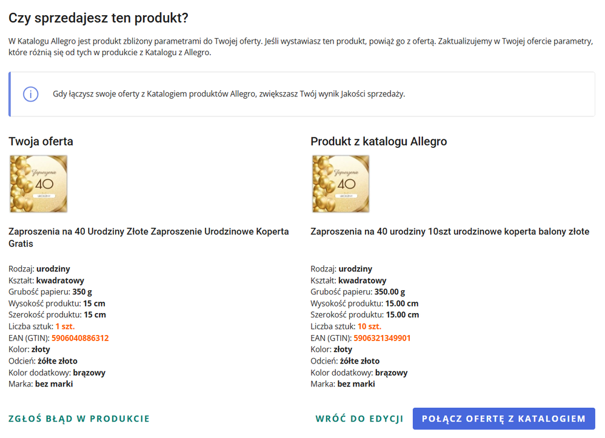Click Marka bez marki in catalog product
This screenshot has height=438, width=605.
(x=343, y=384)
